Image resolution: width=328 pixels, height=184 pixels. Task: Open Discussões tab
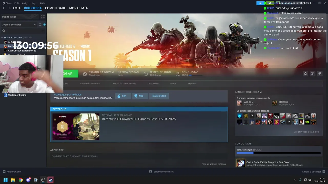153,84
